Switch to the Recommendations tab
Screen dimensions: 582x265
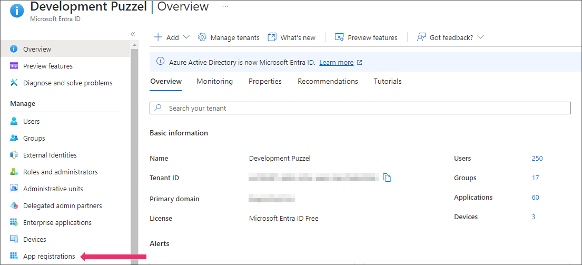328,82
